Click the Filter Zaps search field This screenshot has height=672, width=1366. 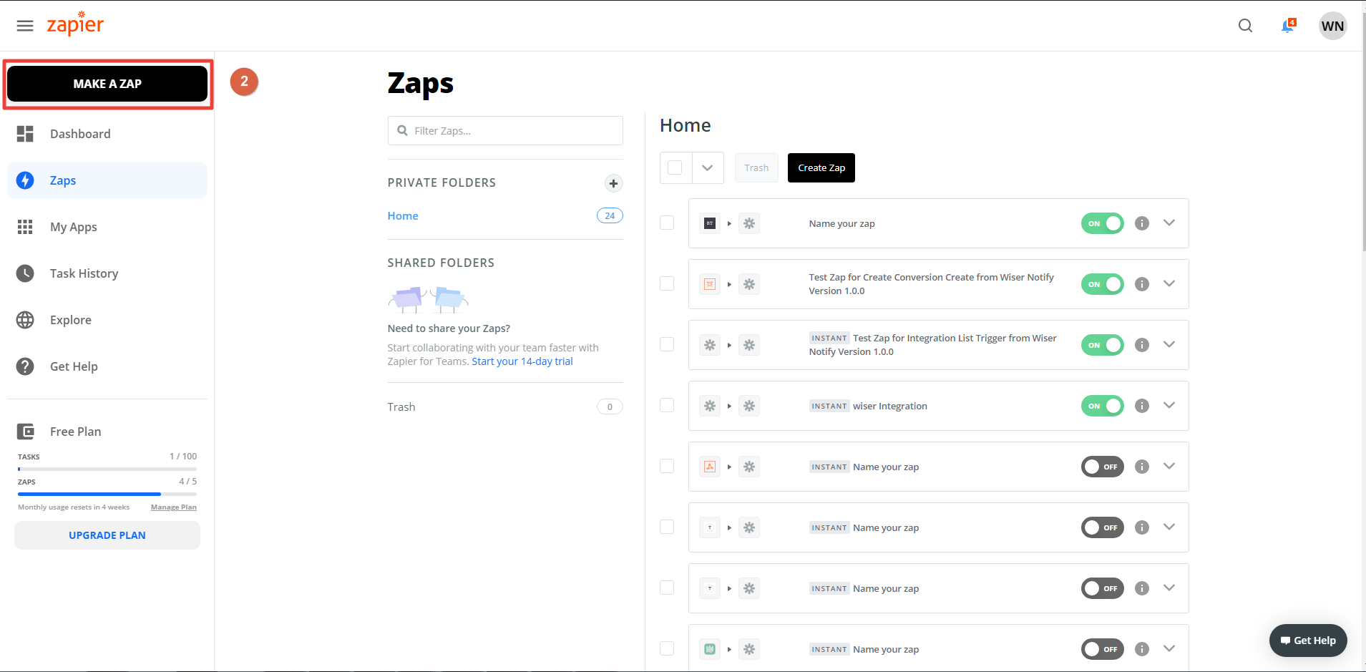[505, 131]
